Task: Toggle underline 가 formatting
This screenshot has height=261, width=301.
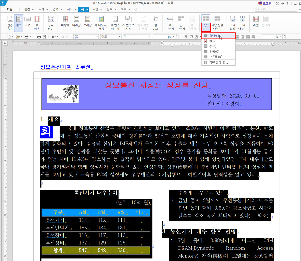Action: click(197, 37)
